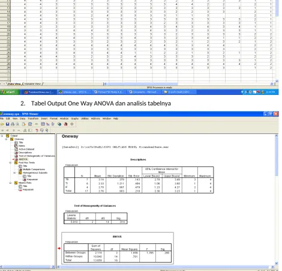Click the Dialog Recall toolbar icon
The height and width of the screenshot is (271, 282).
point(30,124)
